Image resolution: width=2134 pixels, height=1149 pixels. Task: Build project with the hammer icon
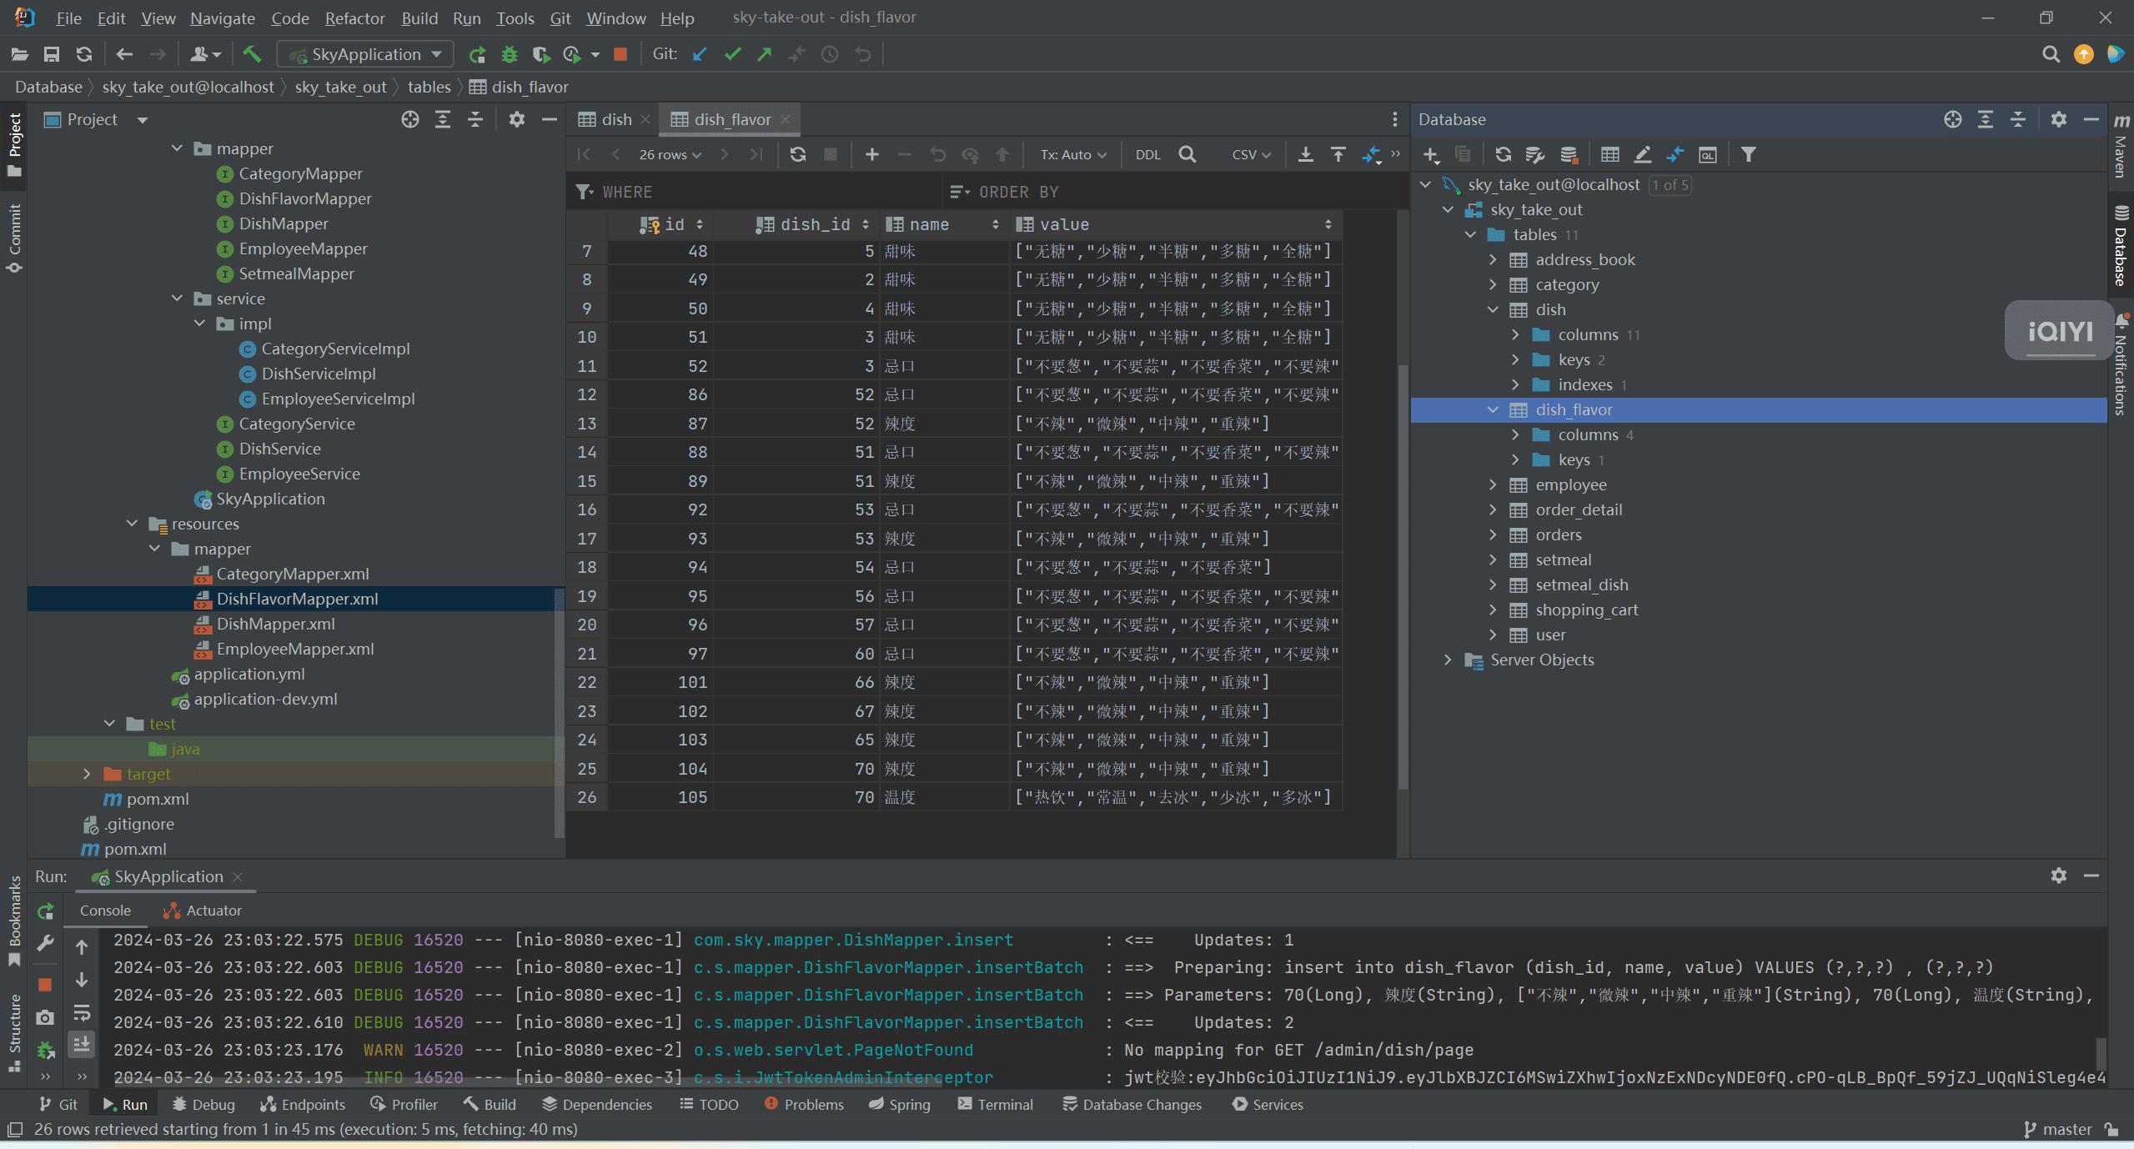(x=252, y=54)
